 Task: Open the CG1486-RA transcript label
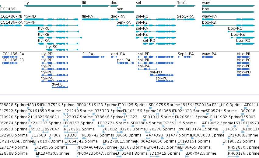[x=11, y=22]
